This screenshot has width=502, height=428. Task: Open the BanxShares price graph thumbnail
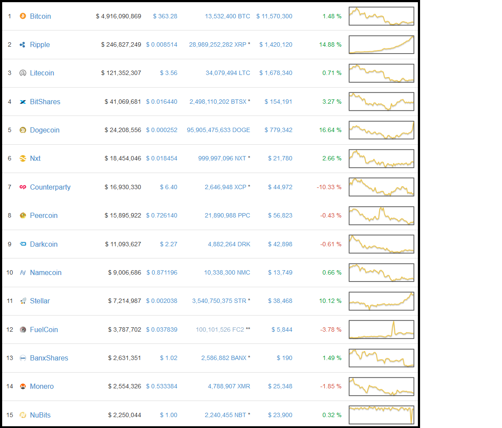(x=381, y=358)
